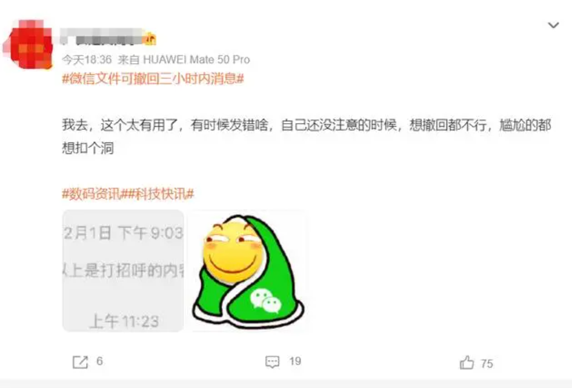Click the comment count 19

pyautogui.click(x=294, y=361)
